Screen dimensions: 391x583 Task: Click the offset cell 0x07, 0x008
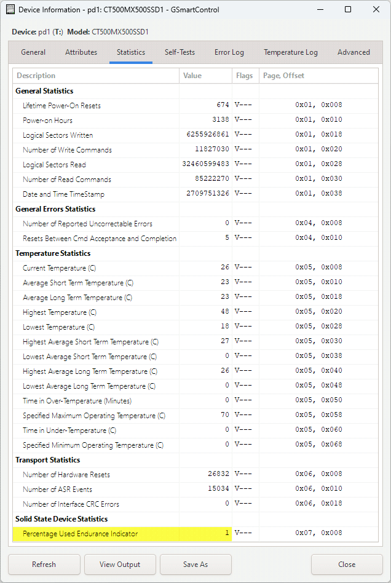(318, 533)
